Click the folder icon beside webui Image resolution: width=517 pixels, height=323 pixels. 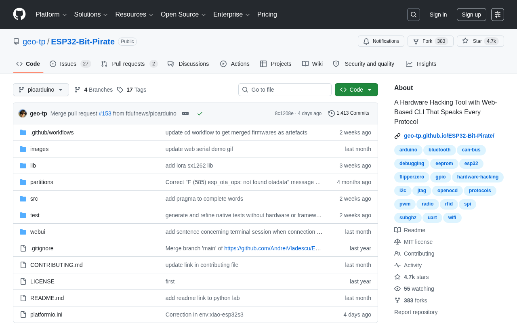click(23, 232)
